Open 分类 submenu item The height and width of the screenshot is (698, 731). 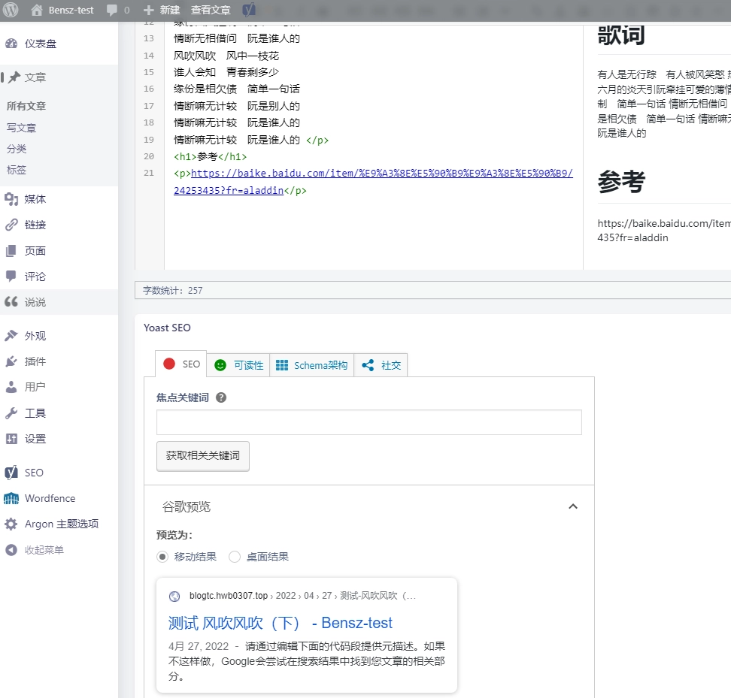[x=17, y=149]
